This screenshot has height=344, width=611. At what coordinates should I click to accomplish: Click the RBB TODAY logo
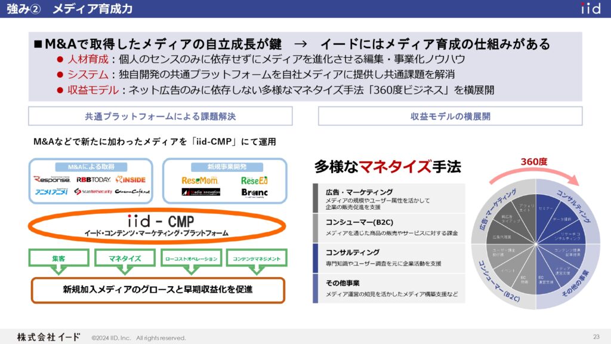[94, 180]
